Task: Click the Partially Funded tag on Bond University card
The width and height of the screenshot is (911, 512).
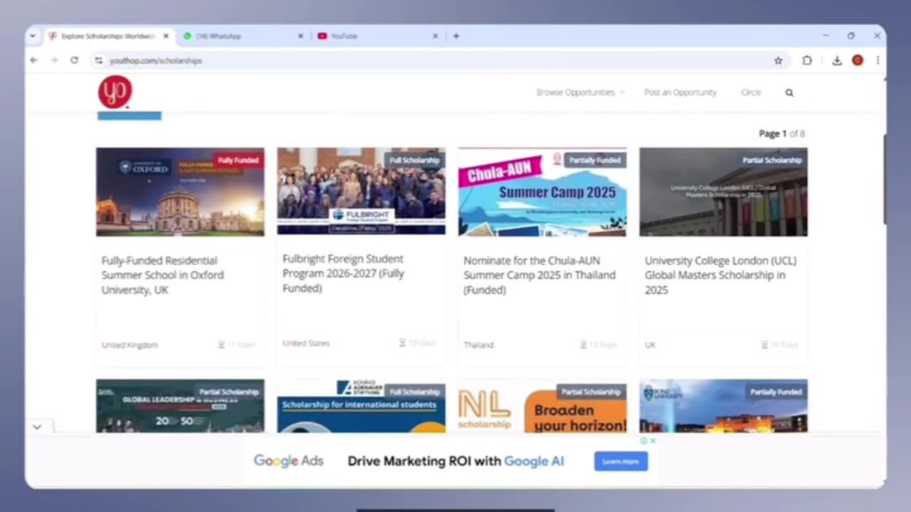Action: pyautogui.click(x=776, y=392)
